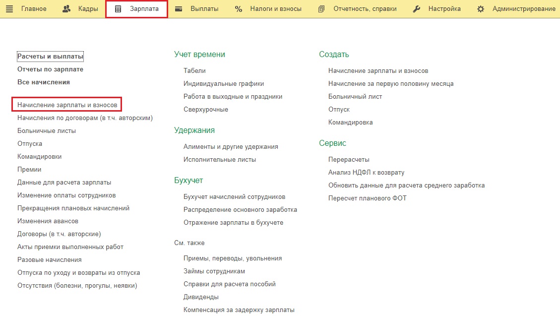Select Алименты и другие удержания
This screenshot has height=316, width=560.
(231, 147)
